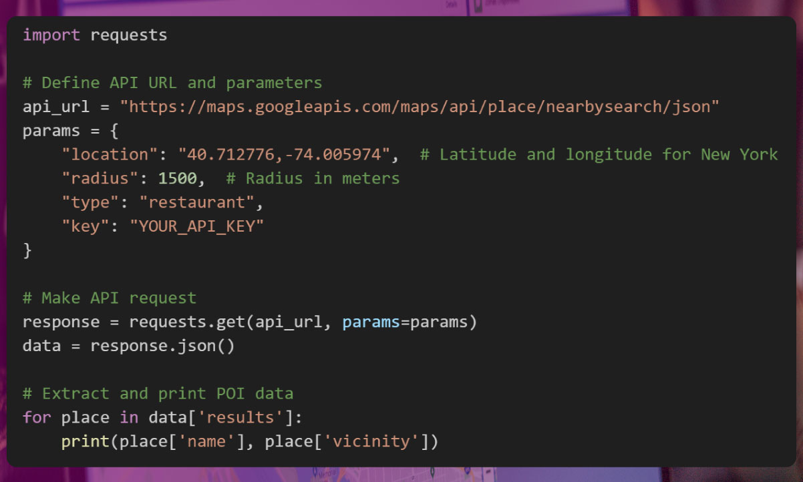Click the 'vicinity' key inside print call
The image size is (803, 482).
point(371,442)
